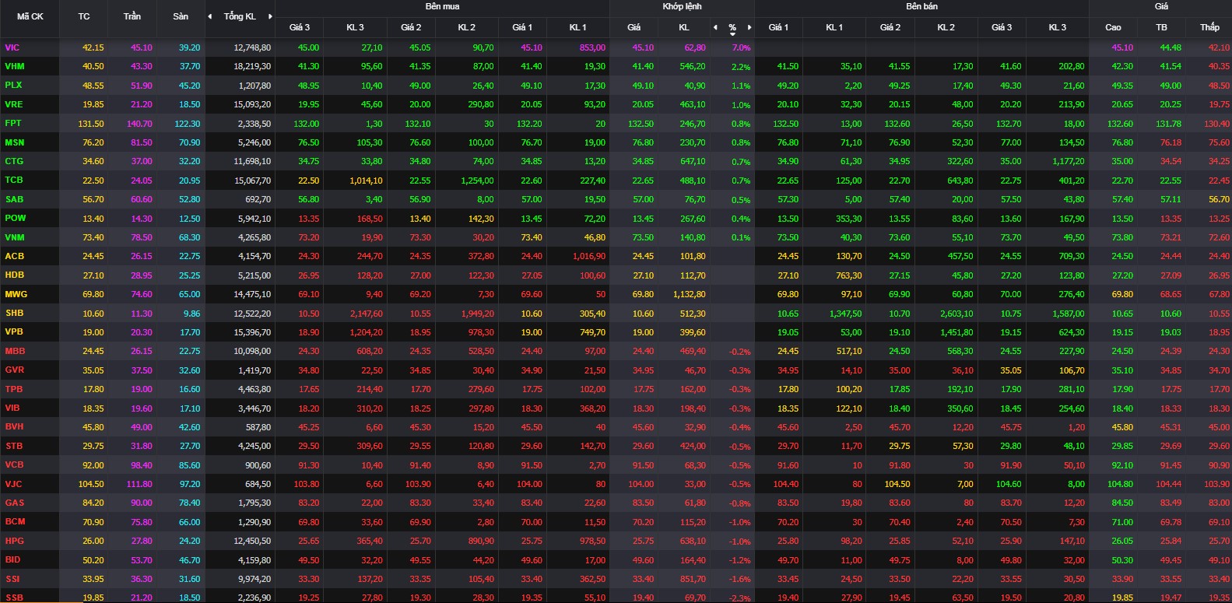The image size is (1232, 603).
Task: Open the GVR stock symbol
Action: pos(14,370)
